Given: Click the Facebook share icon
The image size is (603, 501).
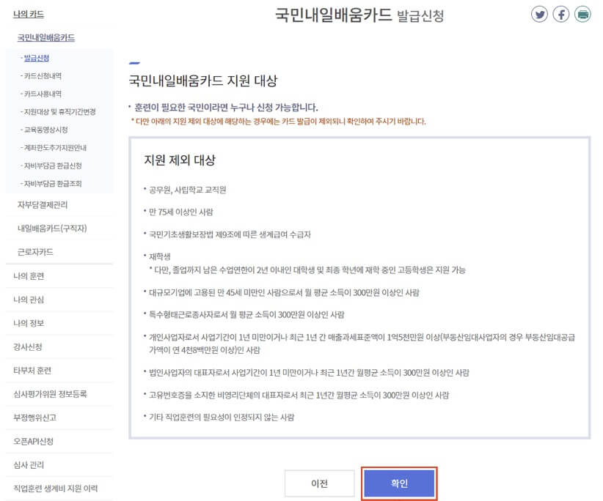Looking at the screenshot, I should [561, 14].
